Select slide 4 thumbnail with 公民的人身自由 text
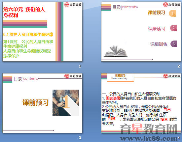 (x=141, y=103)
